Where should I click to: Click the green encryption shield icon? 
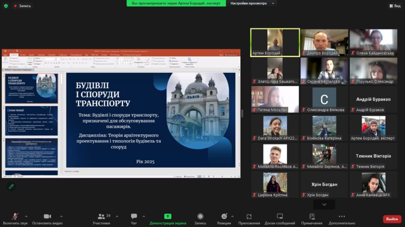pyautogui.click(x=6, y=6)
